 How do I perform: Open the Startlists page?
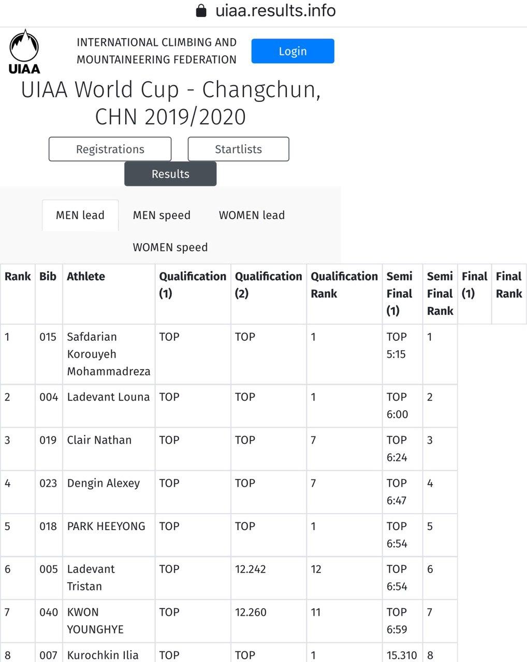click(x=238, y=149)
